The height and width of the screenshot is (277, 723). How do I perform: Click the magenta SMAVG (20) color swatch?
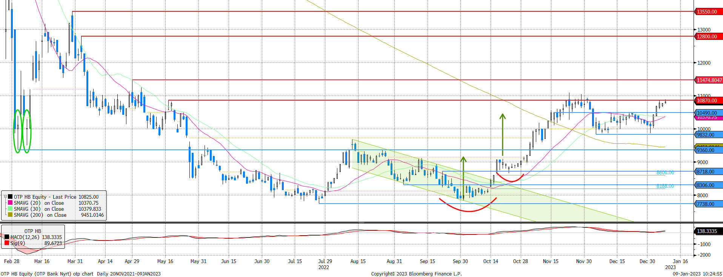[10, 203]
